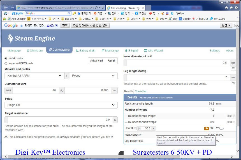Open browser tools gear icon
This screenshot has width=241, height=160.
(236, 8)
